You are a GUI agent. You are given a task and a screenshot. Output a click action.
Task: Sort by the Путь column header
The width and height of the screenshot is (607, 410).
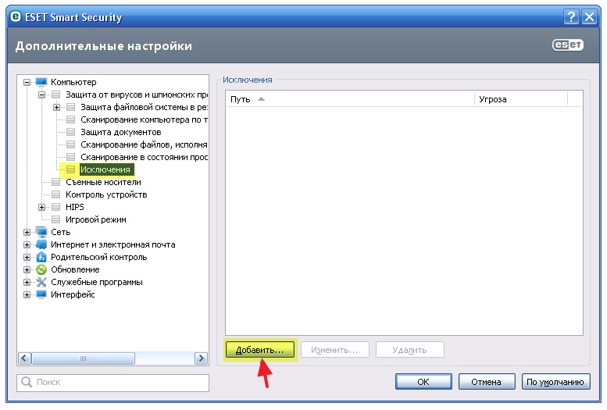click(x=350, y=99)
